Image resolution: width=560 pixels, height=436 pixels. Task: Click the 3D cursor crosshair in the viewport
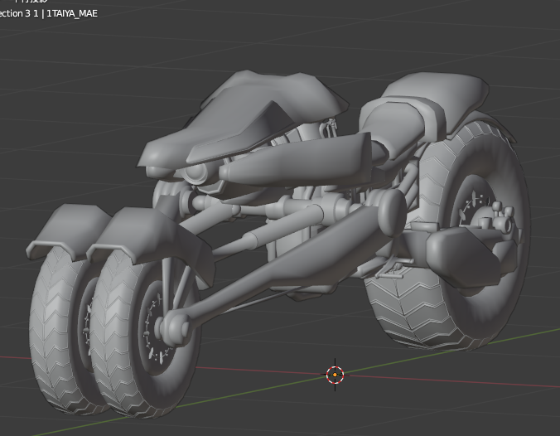tap(335, 375)
